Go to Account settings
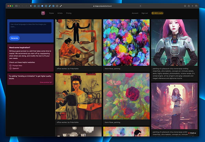 tap(135, 13)
